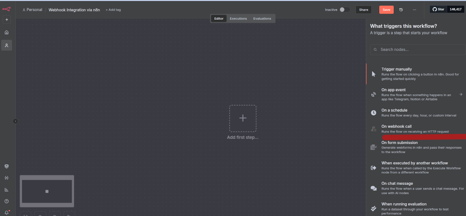466x216 pixels.
Task: Open the Personal projects icon in sidebar
Action: pos(7,45)
